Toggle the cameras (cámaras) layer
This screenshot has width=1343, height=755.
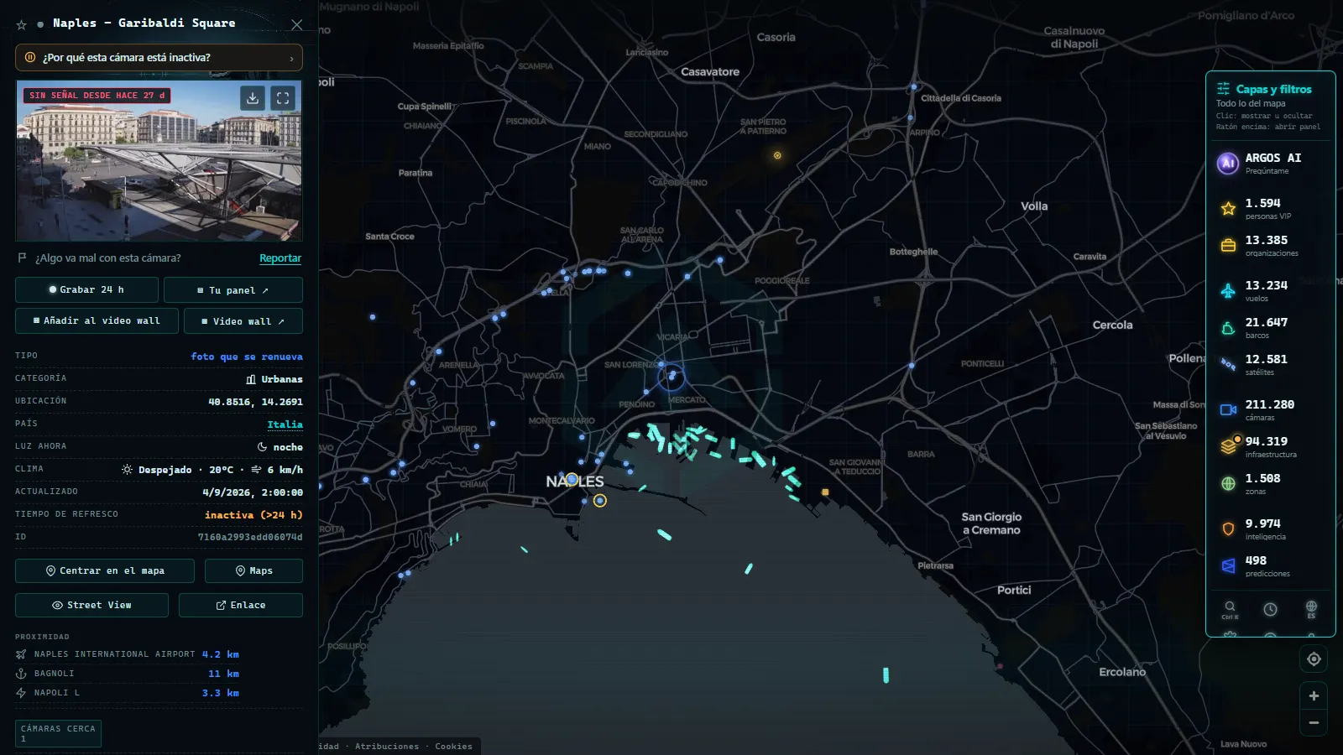1270,409
